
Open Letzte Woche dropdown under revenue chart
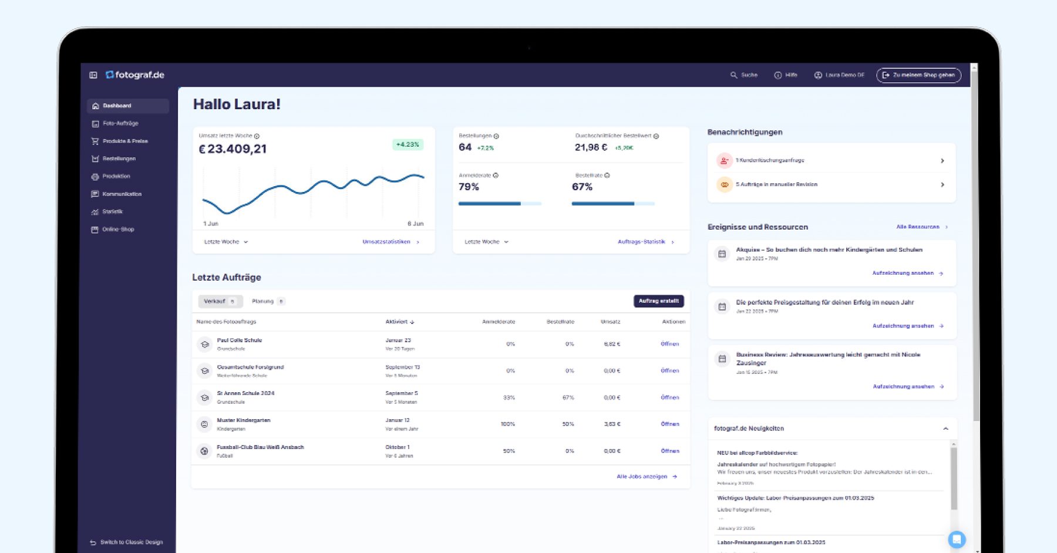click(226, 242)
